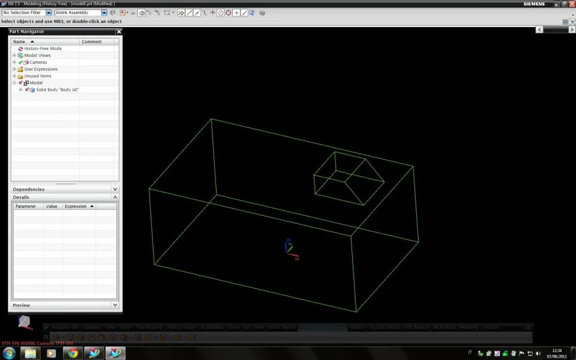This screenshot has width=576, height=360.
Task: Select the Unused Items folder
Action: [x=38, y=76]
